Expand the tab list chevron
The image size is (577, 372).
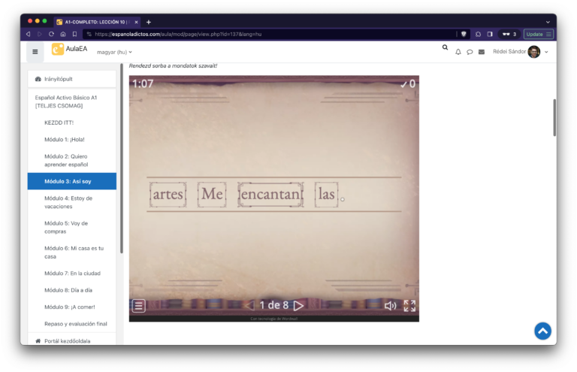[548, 22]
